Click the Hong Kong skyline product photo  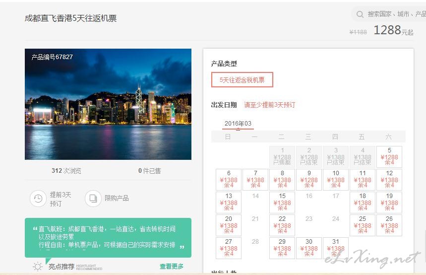(x=108, y=104)
